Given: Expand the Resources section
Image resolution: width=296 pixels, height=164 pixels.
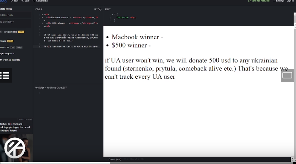Looking at the screenshot, I should 5,48.
